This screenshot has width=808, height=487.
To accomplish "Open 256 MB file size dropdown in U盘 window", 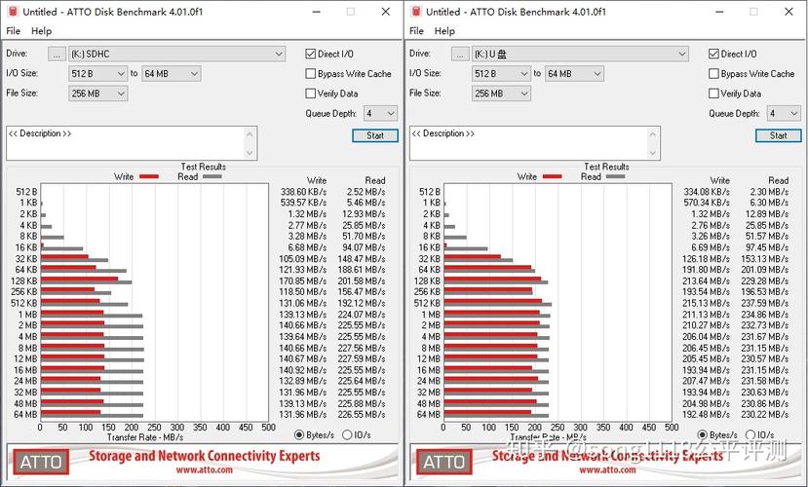I will (501, 94).
